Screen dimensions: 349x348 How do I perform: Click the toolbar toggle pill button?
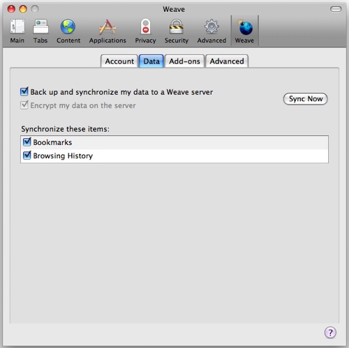(x=336, y=9)
